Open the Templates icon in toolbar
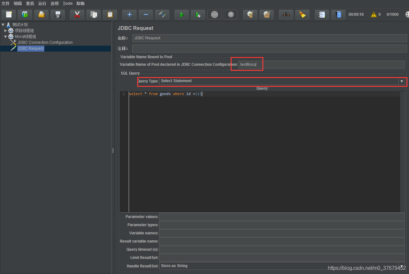409x274 pixels. coord(25,14)
